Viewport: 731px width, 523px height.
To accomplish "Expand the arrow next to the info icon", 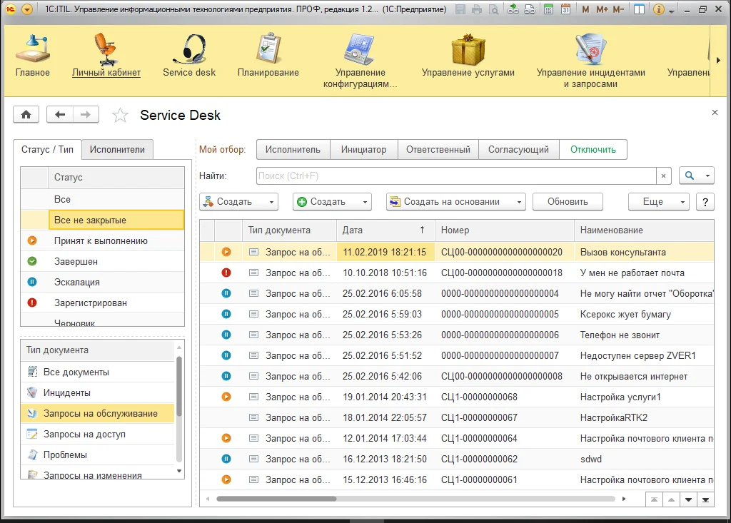I will click(x=671, y=10).
